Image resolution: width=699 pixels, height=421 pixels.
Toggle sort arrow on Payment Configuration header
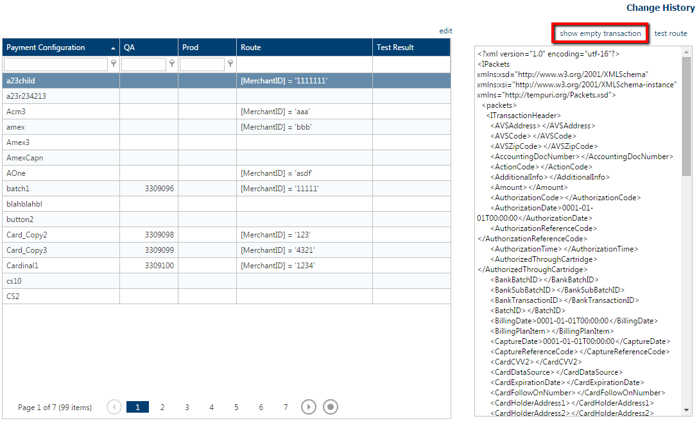[x=114, y=48]
